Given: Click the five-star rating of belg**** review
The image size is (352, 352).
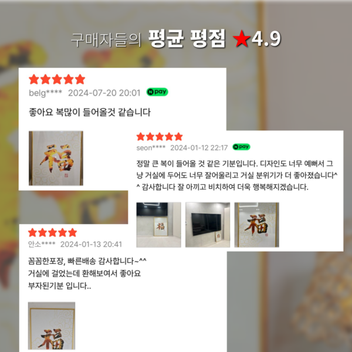Looking at the screenshot, I should pos(57,79).
